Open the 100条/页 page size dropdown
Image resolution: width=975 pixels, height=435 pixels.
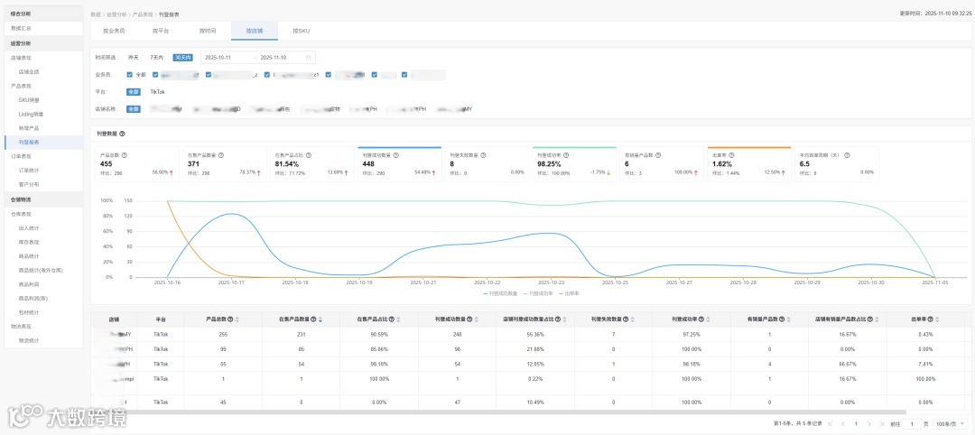(950, 423)
